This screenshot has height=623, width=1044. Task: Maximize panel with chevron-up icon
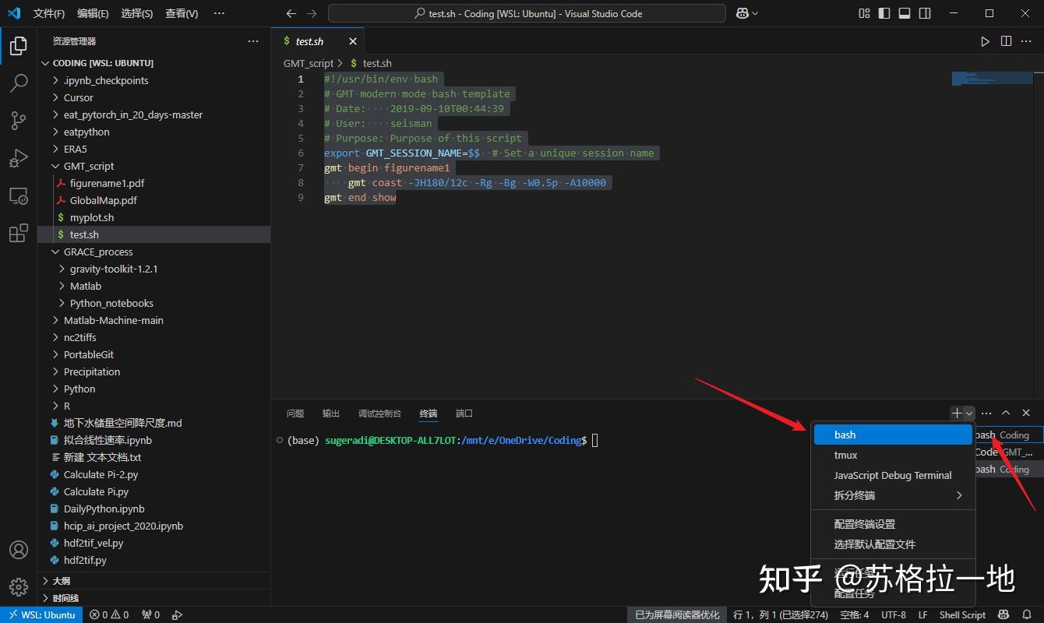pos(1005,413)
